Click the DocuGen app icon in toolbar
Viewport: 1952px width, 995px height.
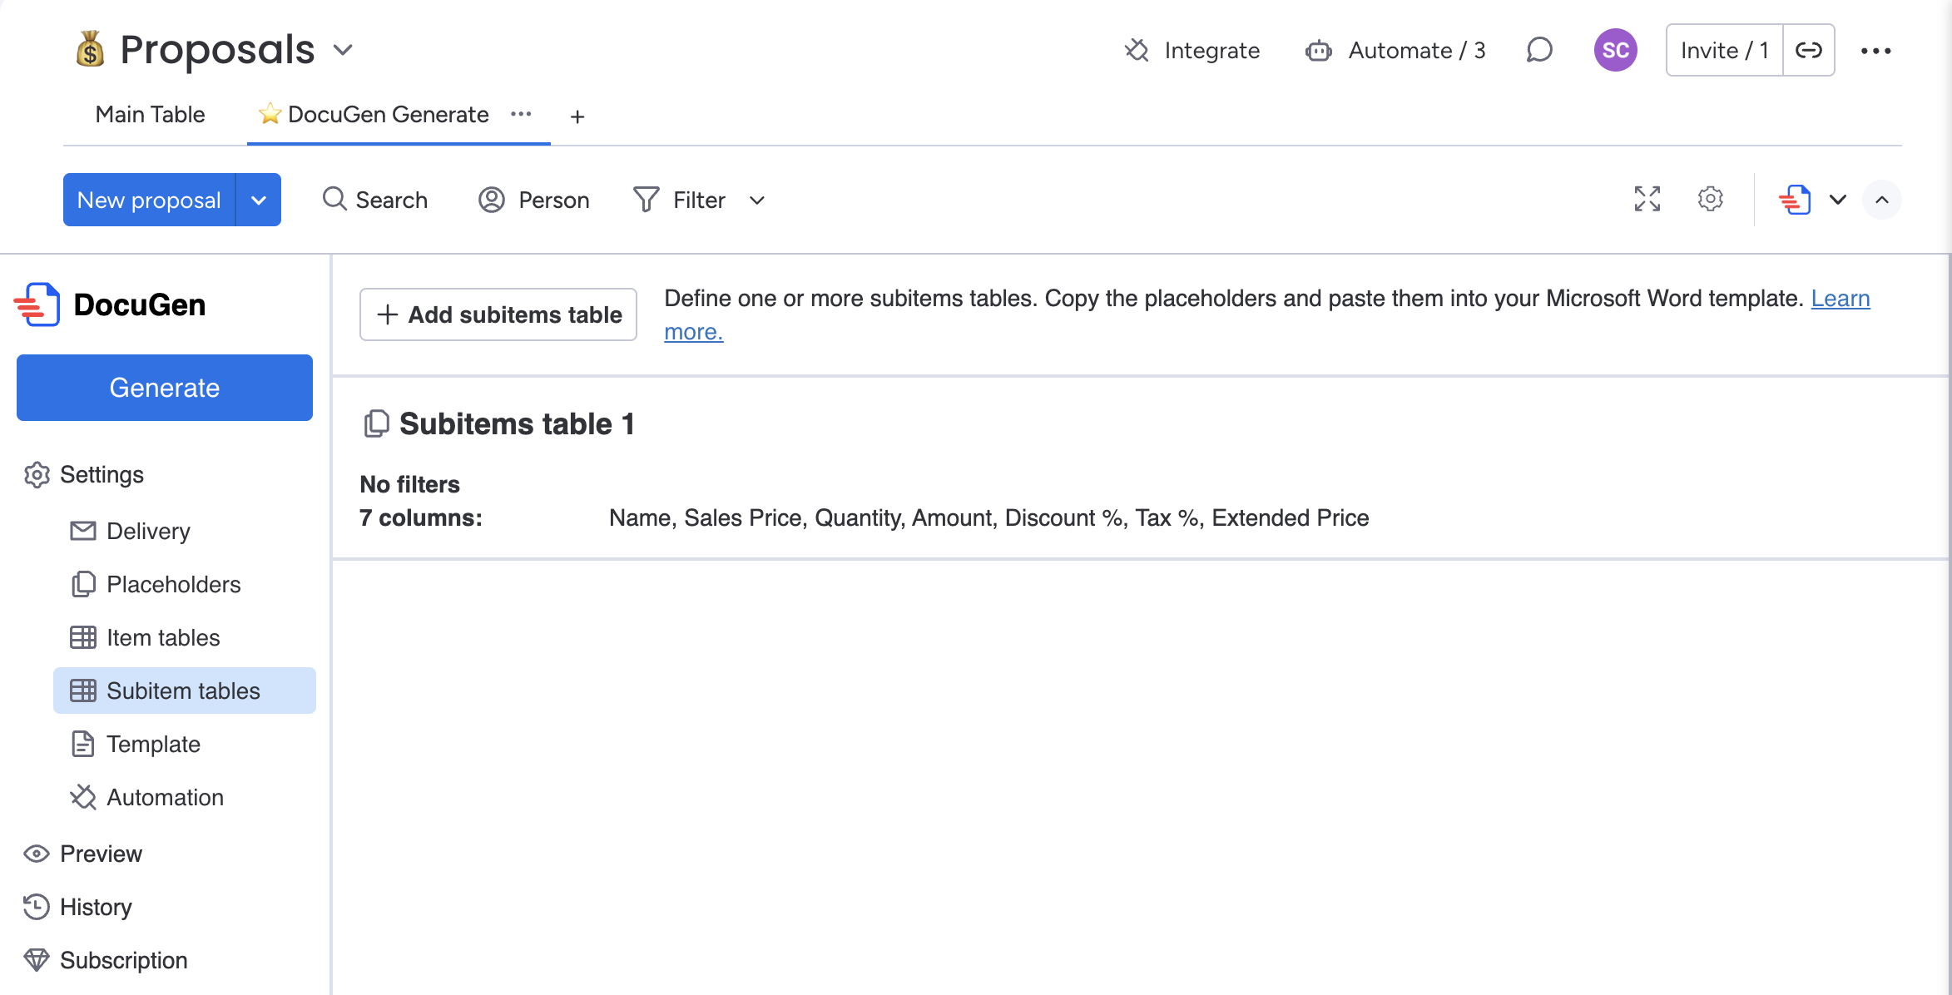pyautogui.click(x=1795, y=200)
